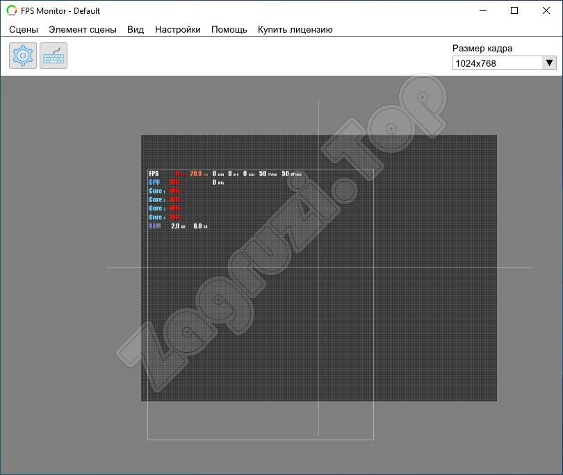Select the Core 1 row label
Image resolution: width=563 pixels, height=475 pixels.
(x=157, y=191)
